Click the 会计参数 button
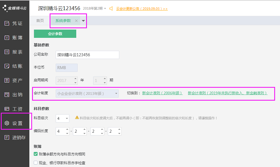 click(x=55, y=34)
